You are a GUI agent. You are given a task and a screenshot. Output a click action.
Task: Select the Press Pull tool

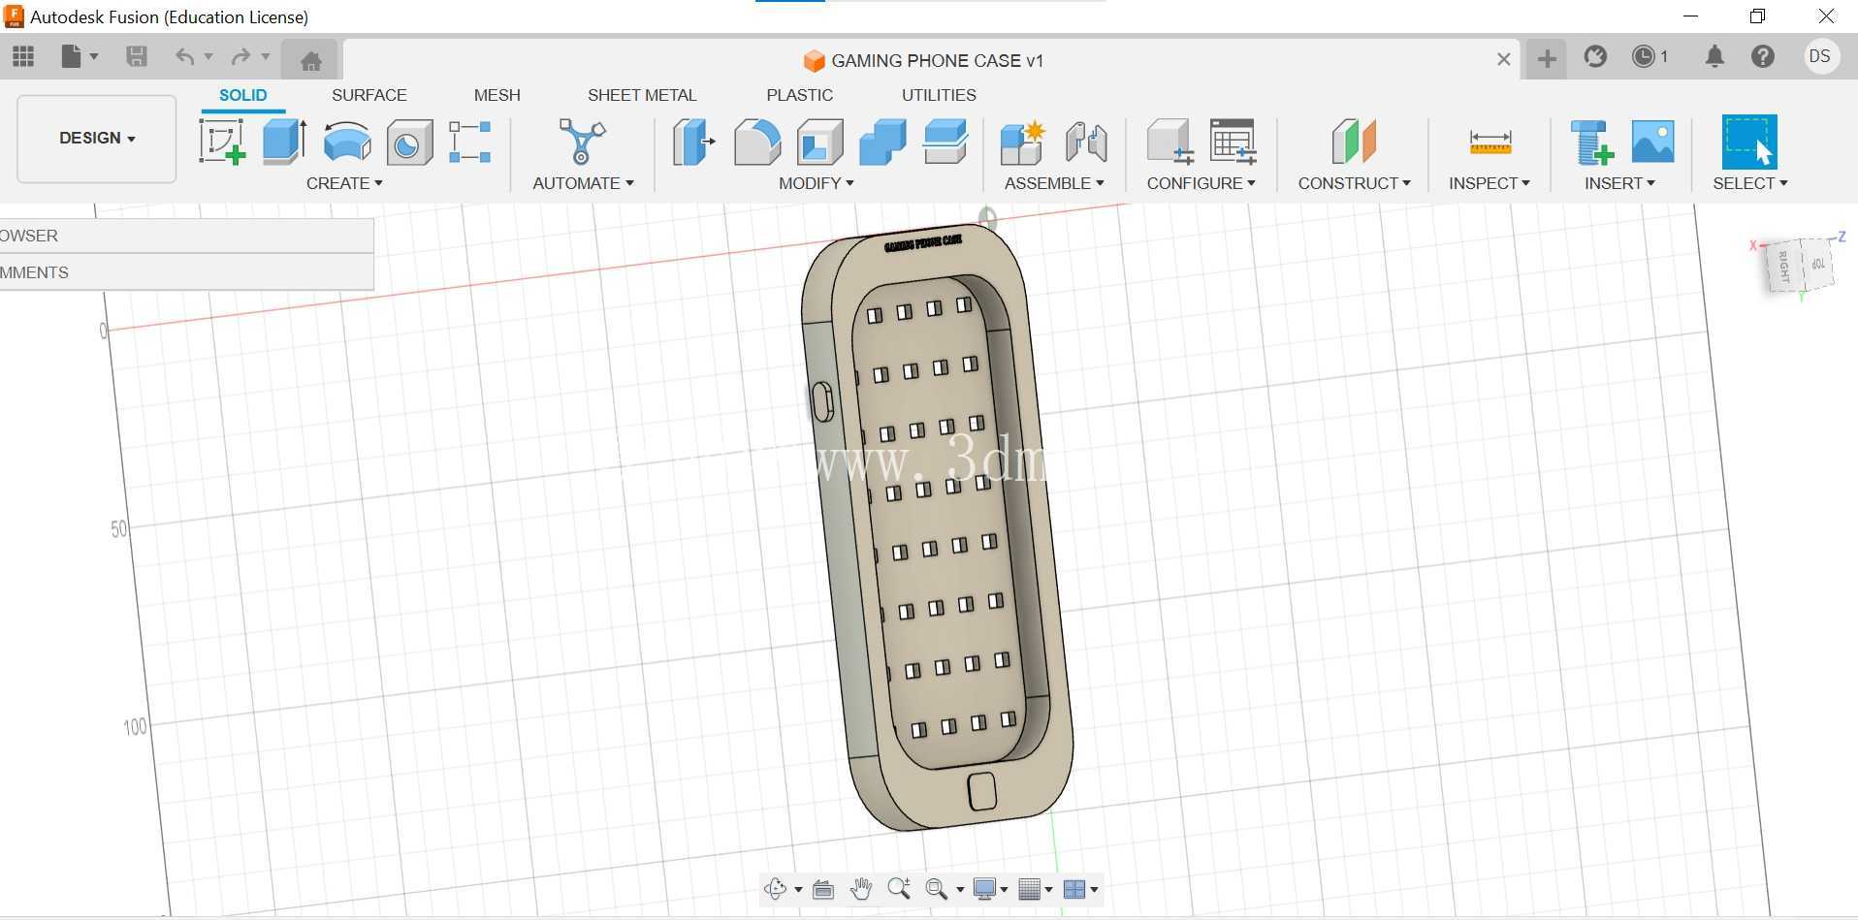coord(693,142)
